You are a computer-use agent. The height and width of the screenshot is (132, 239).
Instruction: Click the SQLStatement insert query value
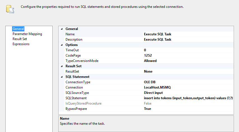188,98
